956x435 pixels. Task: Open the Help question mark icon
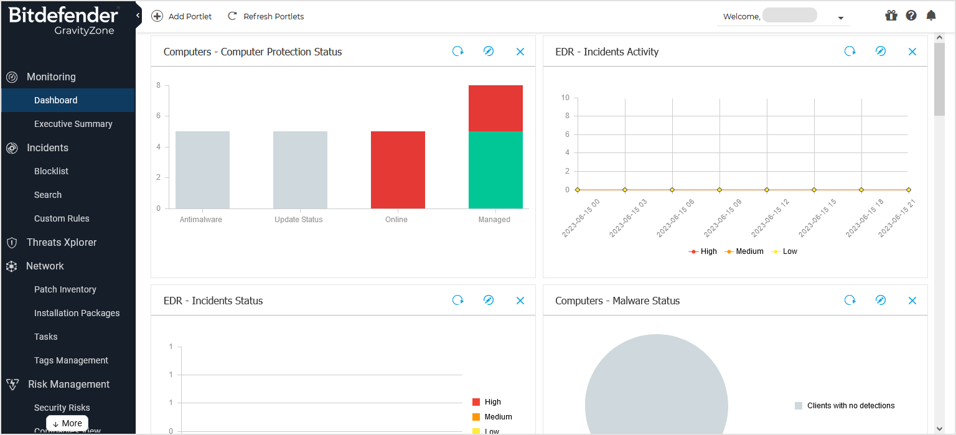[x=911, y=16]
